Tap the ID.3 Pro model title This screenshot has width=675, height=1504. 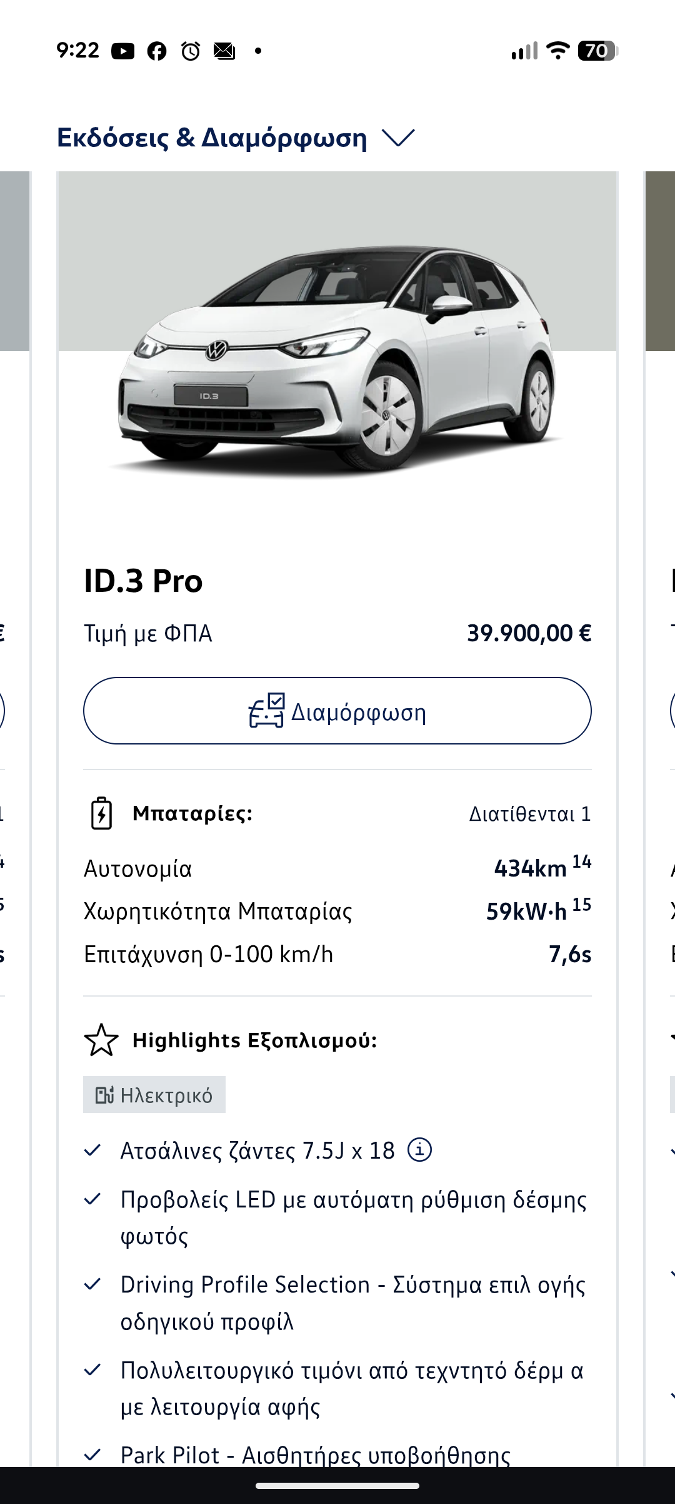pos(144,581)
